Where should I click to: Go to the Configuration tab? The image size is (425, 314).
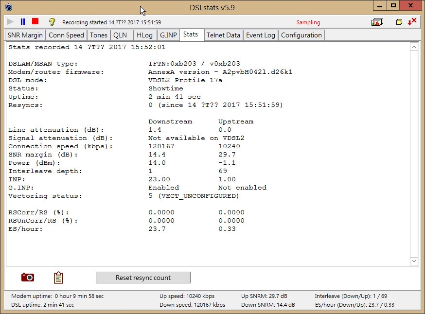point(301,35)
